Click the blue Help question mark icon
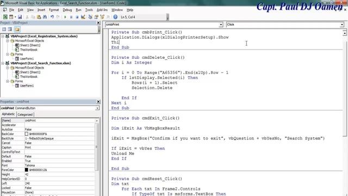348x196 pixels. tap(115, 17)
